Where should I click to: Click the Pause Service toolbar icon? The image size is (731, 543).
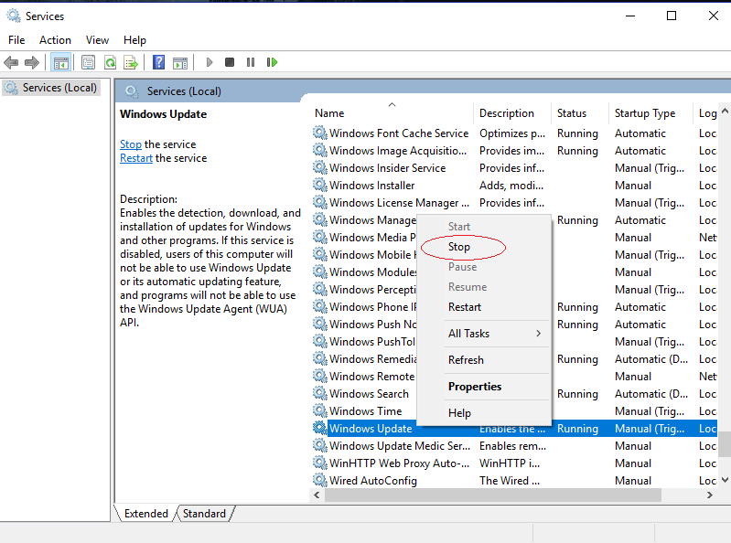[251, 62]
